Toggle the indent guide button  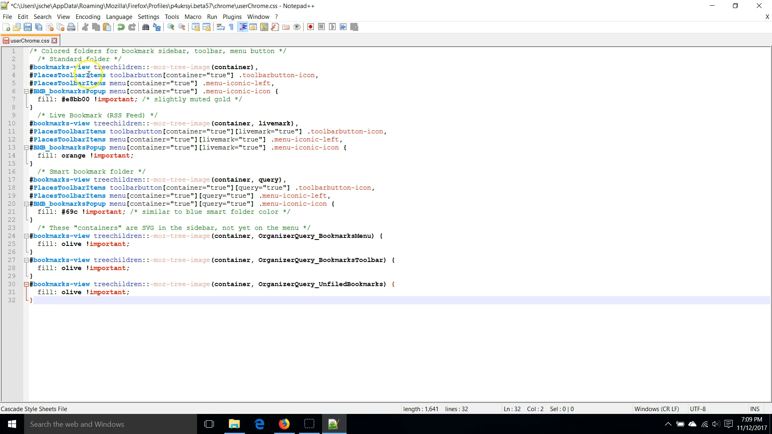(242, 27)
